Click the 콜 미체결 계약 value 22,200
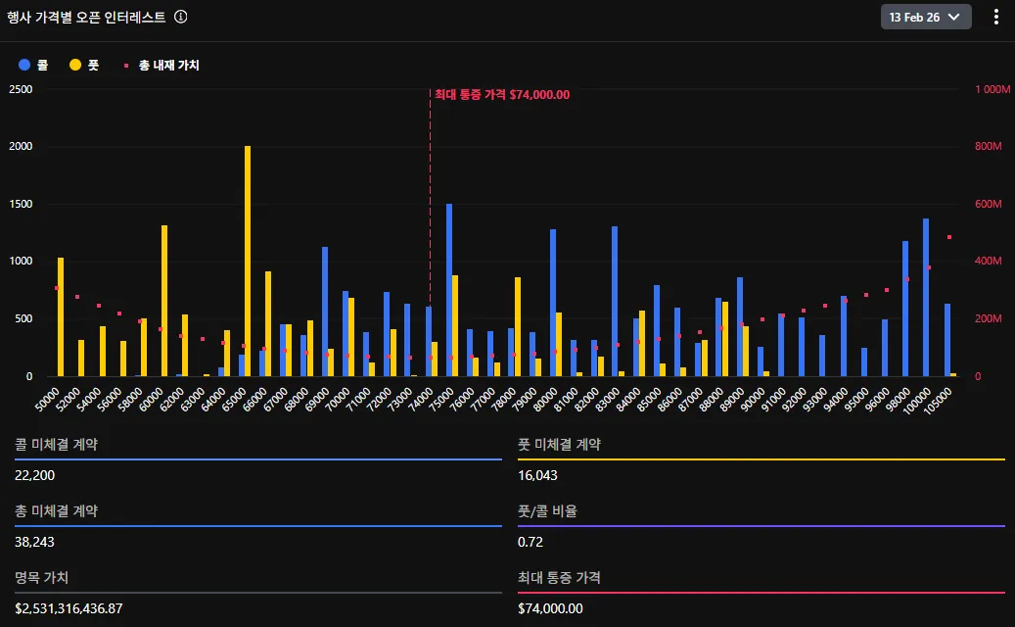Screen dimensions: 1015x627 pyautogui.click(x=34, y=475)
